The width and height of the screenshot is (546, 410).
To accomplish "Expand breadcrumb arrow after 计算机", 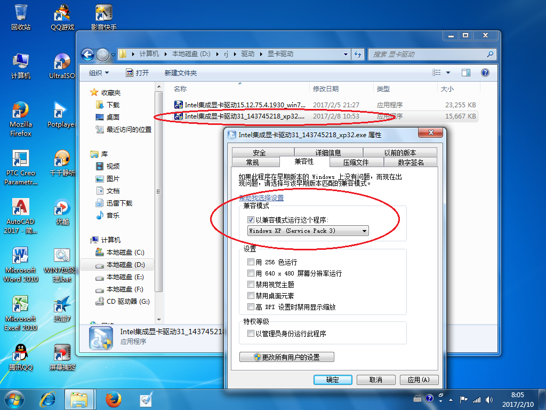I will 165,54.
